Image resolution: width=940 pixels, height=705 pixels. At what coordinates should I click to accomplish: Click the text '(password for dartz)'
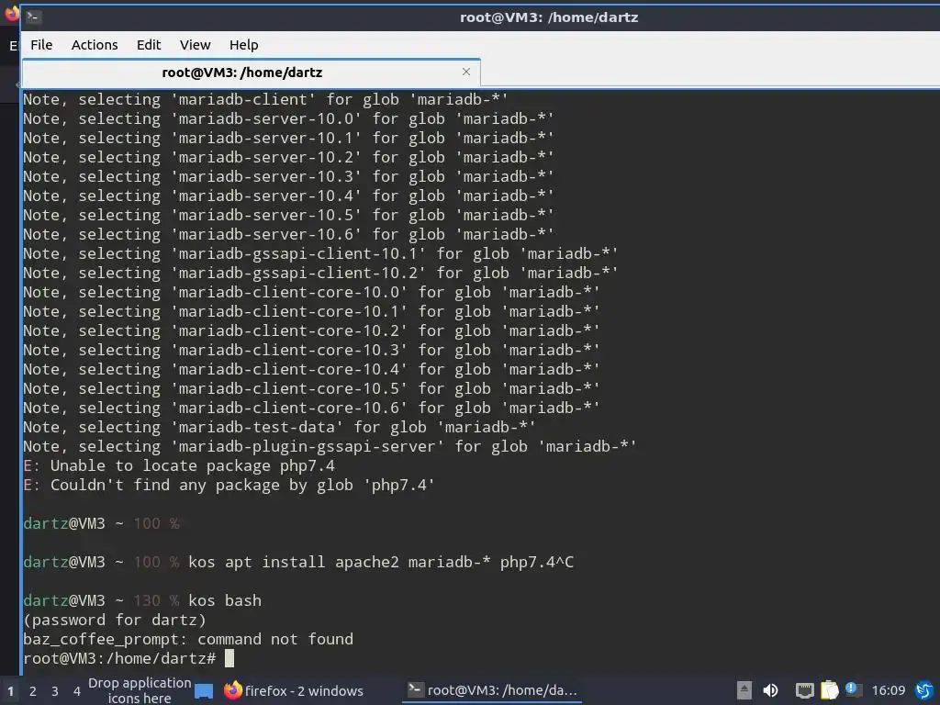[115, 620]
